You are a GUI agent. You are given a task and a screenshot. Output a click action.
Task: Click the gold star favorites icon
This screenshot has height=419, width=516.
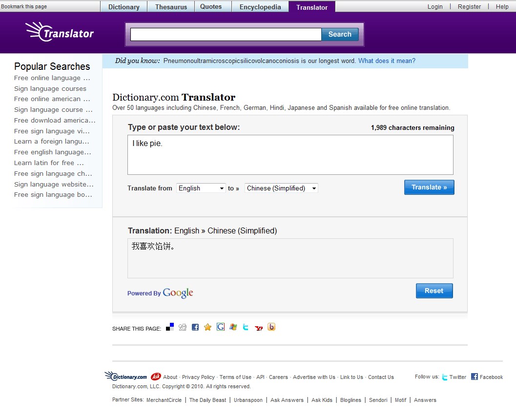[207, 327]
